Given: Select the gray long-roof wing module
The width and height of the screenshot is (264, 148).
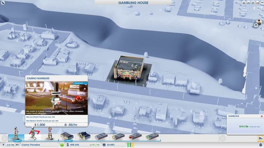Looking at the screenshot, I should 101,136.
